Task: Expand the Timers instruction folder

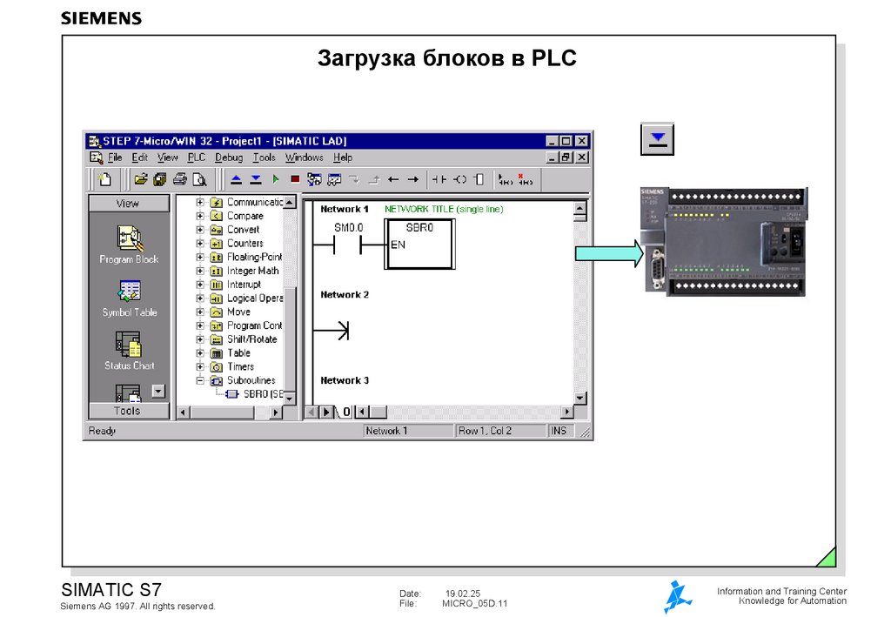Action: 200,367
